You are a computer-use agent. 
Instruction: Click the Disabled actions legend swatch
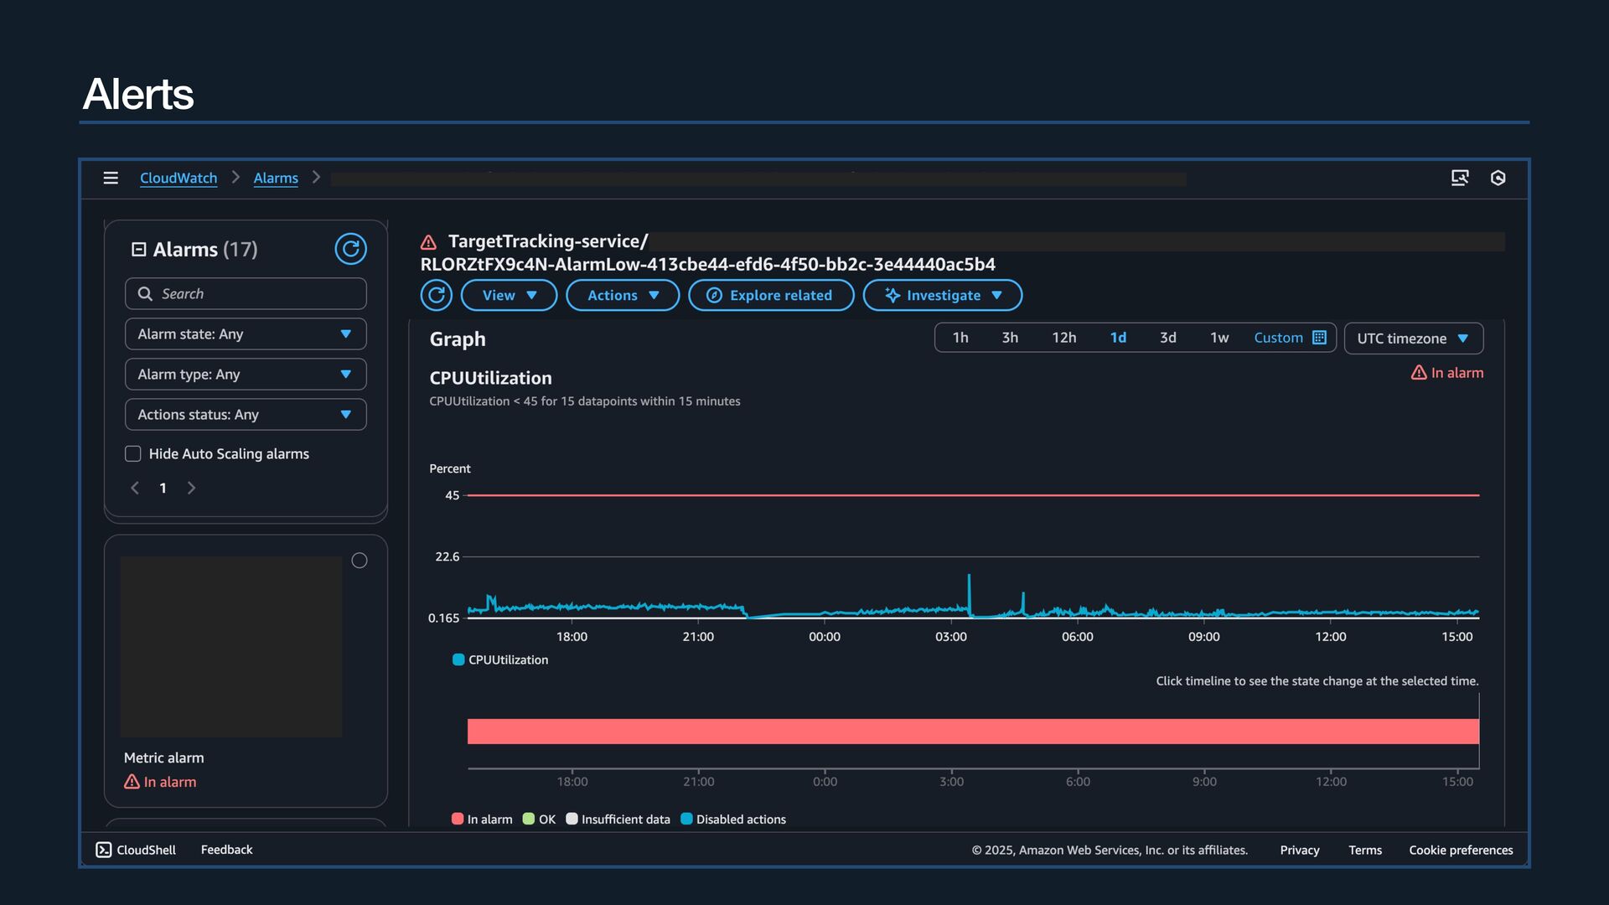coord(686,819)
